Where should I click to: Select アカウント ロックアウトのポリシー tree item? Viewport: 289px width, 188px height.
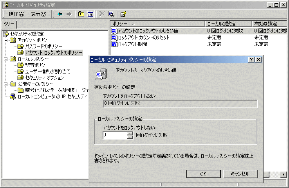click(x=54, y=53)
